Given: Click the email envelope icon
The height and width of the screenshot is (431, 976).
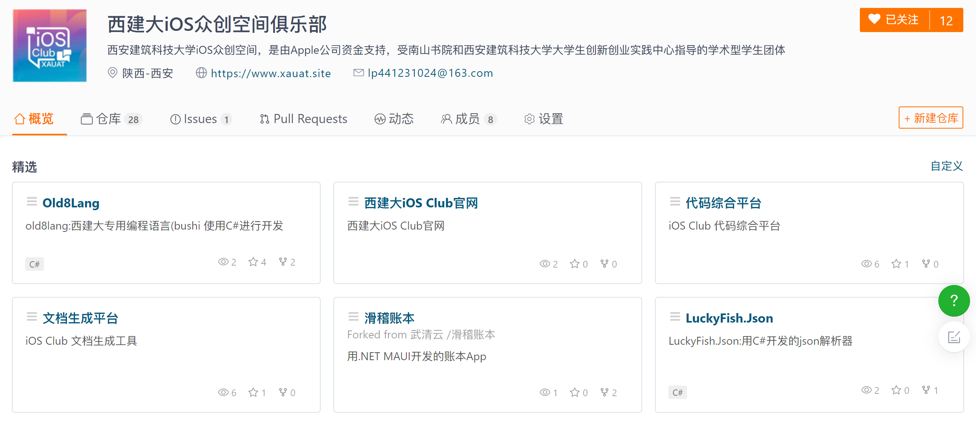Looking at the screenshot, I should click(x=358, y=72).
